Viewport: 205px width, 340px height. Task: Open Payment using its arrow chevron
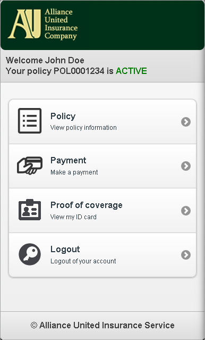point(186,166)
